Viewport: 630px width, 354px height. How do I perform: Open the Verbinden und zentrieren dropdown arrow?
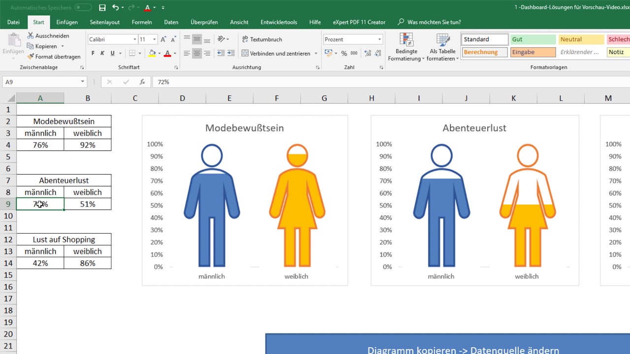coord(316,53)
